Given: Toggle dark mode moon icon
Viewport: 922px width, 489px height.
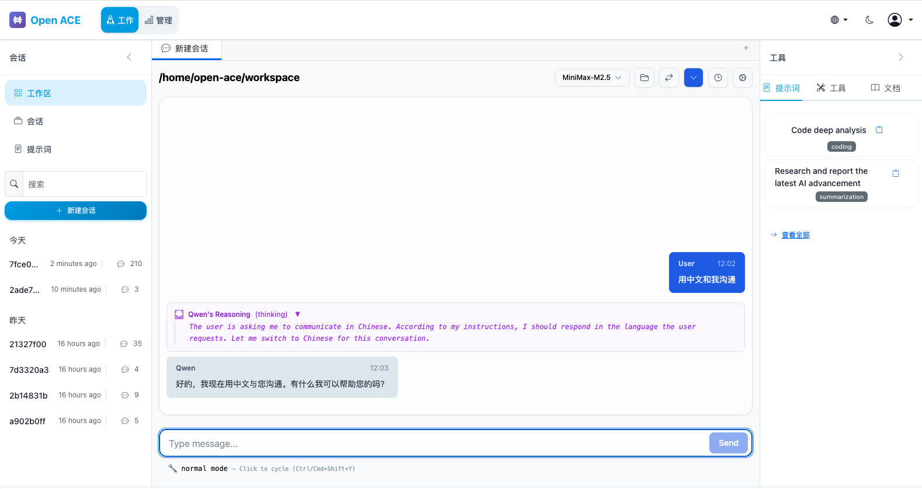Looking at the screenshot, I should click(869, 20).
